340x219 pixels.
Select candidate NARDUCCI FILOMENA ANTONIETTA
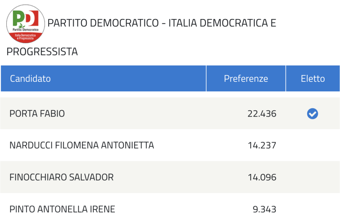pos(82,146)
